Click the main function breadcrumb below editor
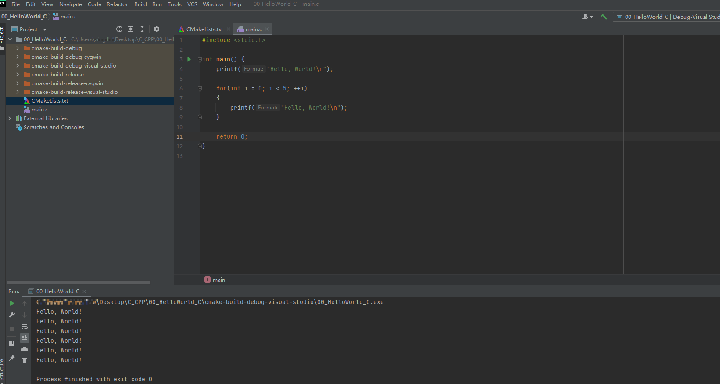The image size is (720, 384). (x=215, y=280)
